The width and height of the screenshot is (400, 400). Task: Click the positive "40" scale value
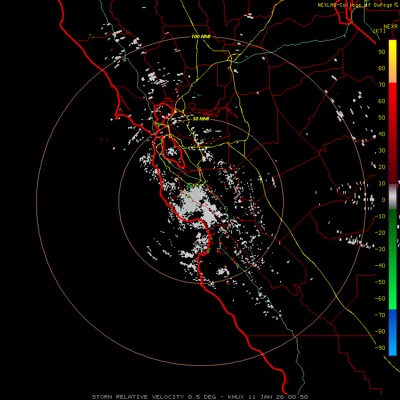(x=382, y=134)
